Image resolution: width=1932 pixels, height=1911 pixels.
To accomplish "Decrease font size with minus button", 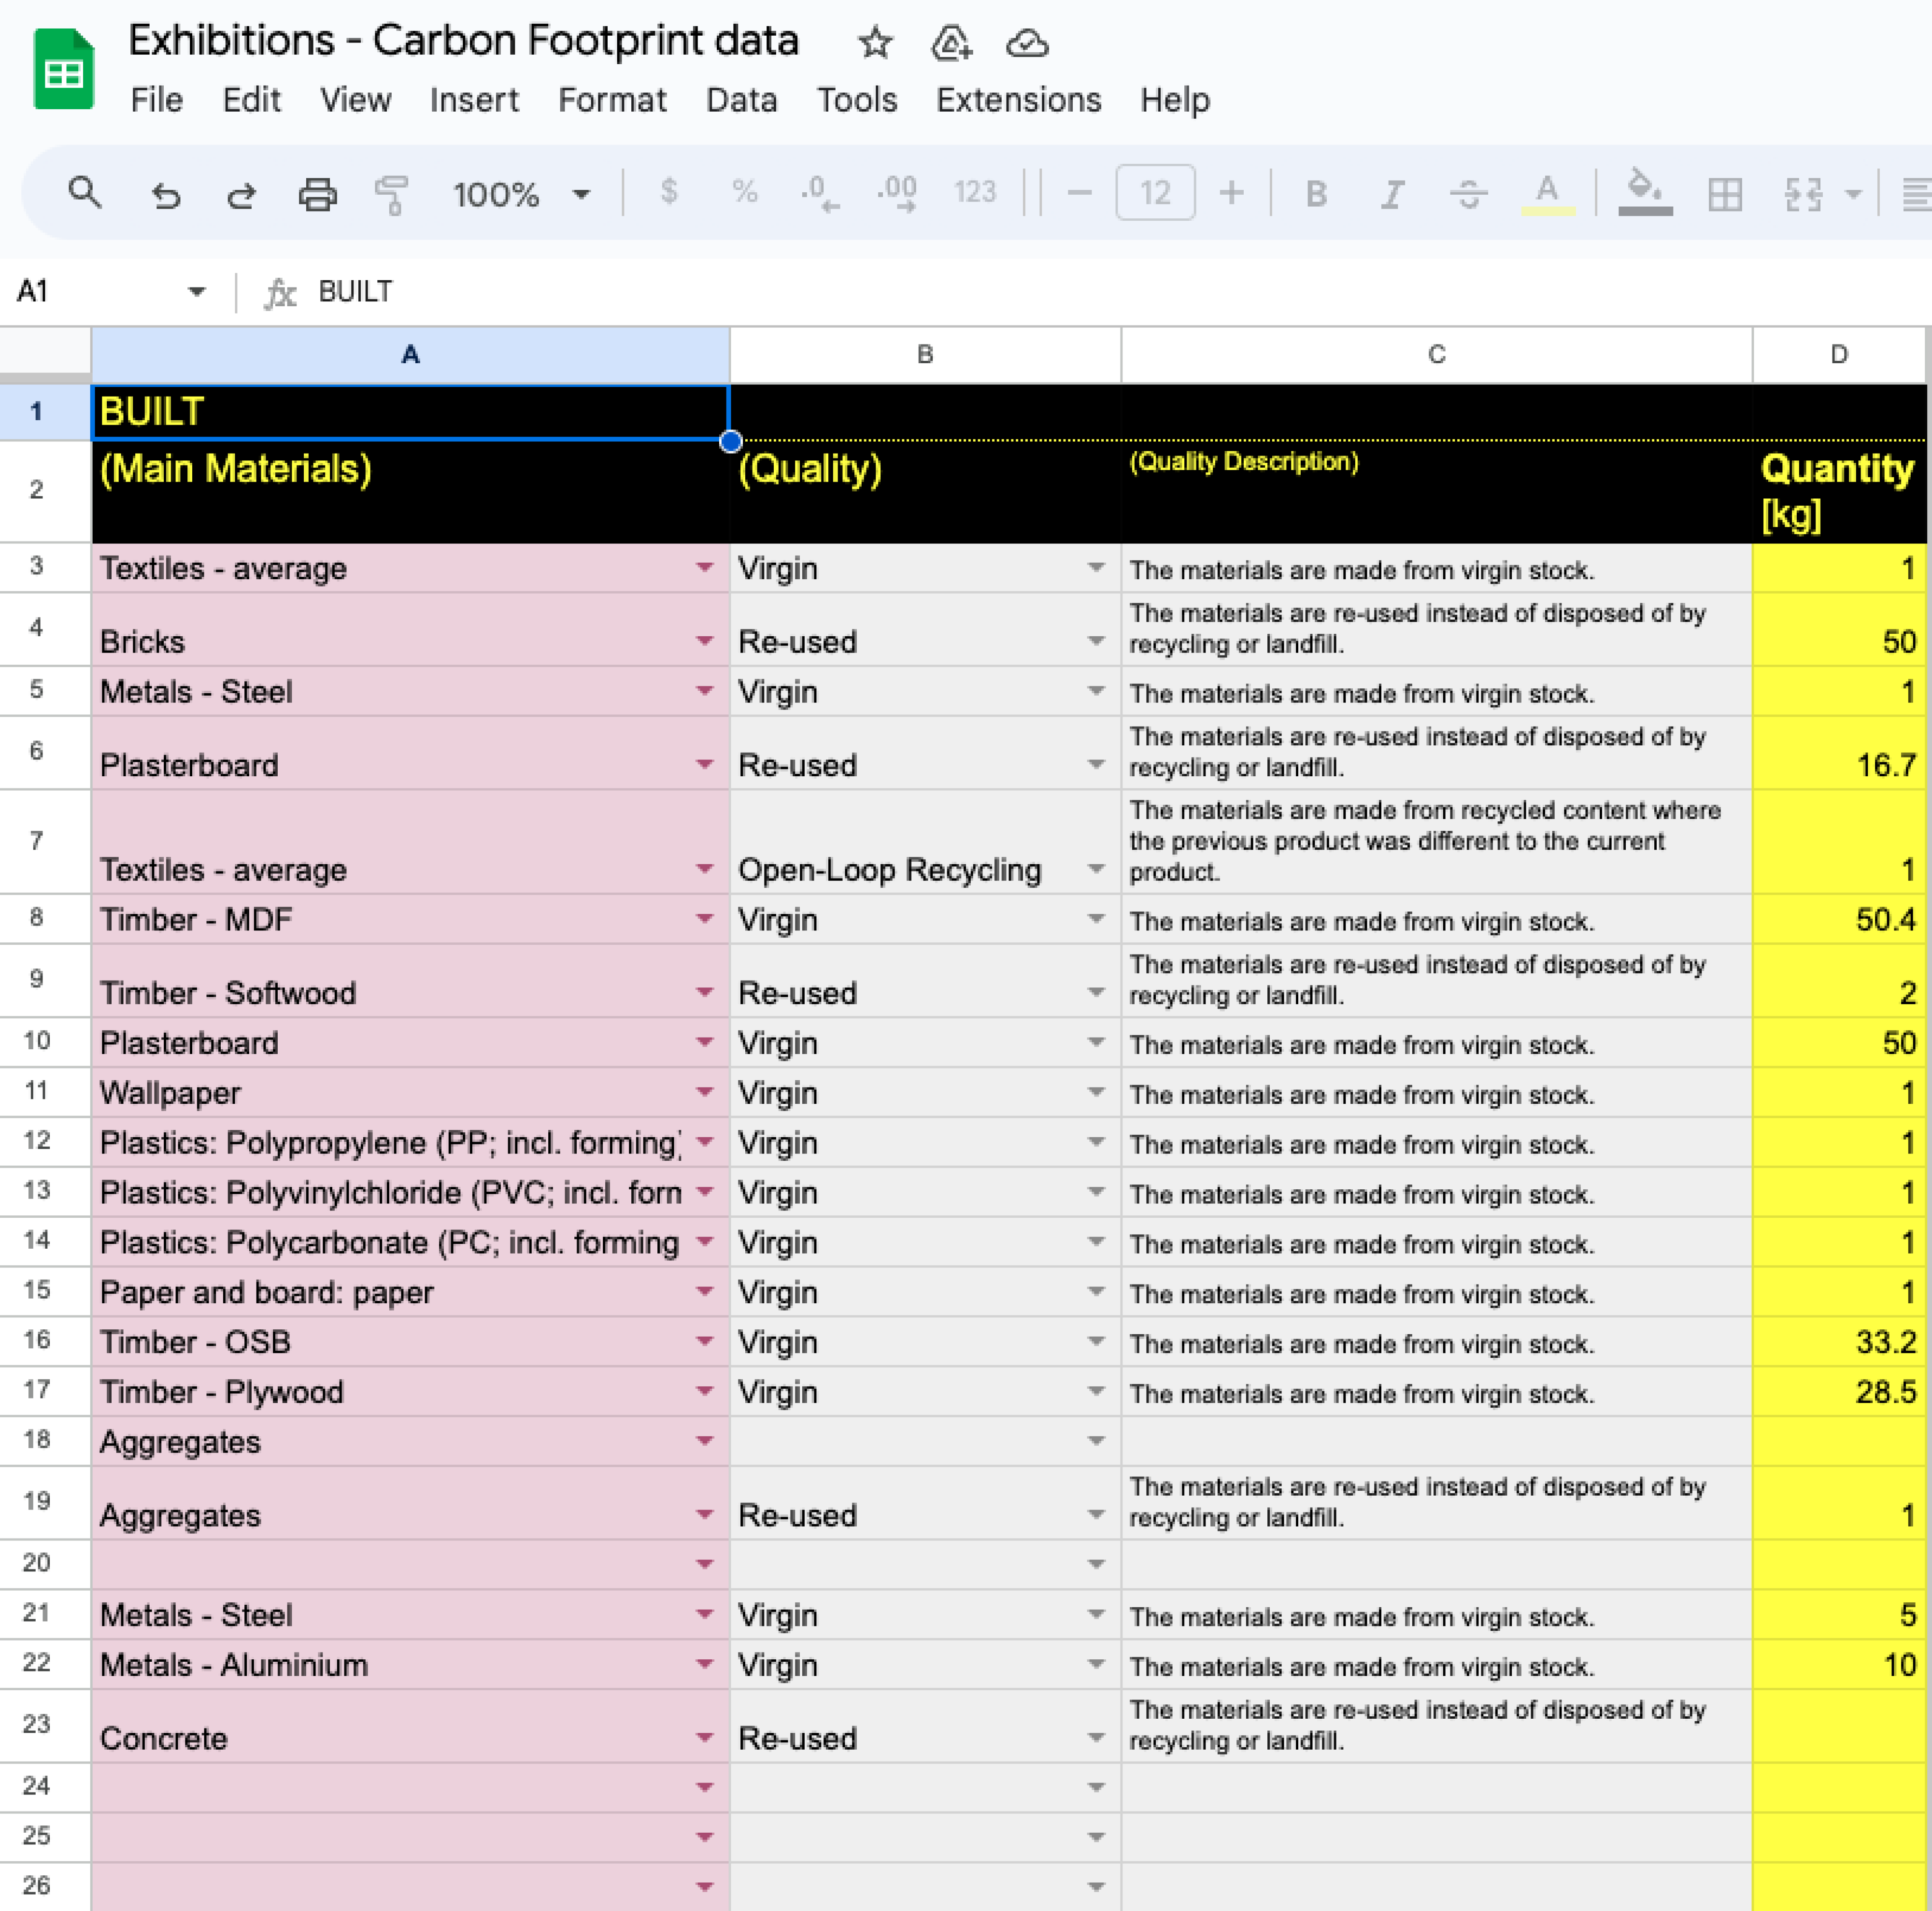I will tap(1079, 193).
